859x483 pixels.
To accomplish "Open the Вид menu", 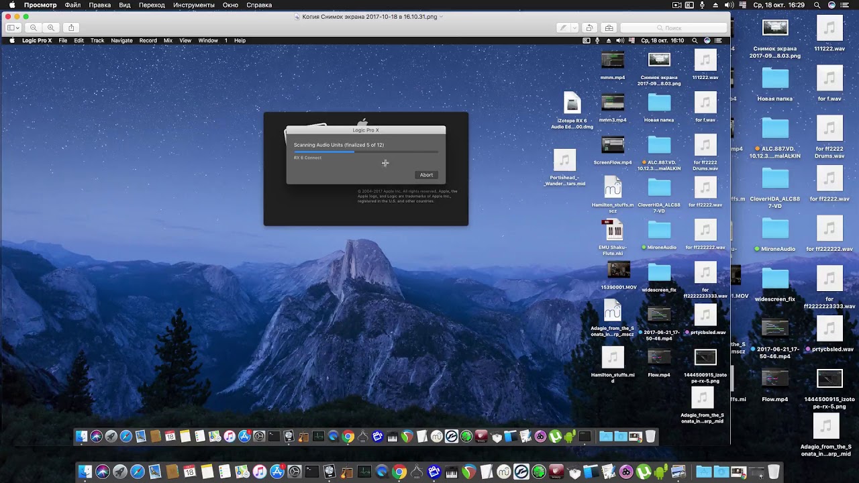I will pyautogui.click(x=125, y=5).
